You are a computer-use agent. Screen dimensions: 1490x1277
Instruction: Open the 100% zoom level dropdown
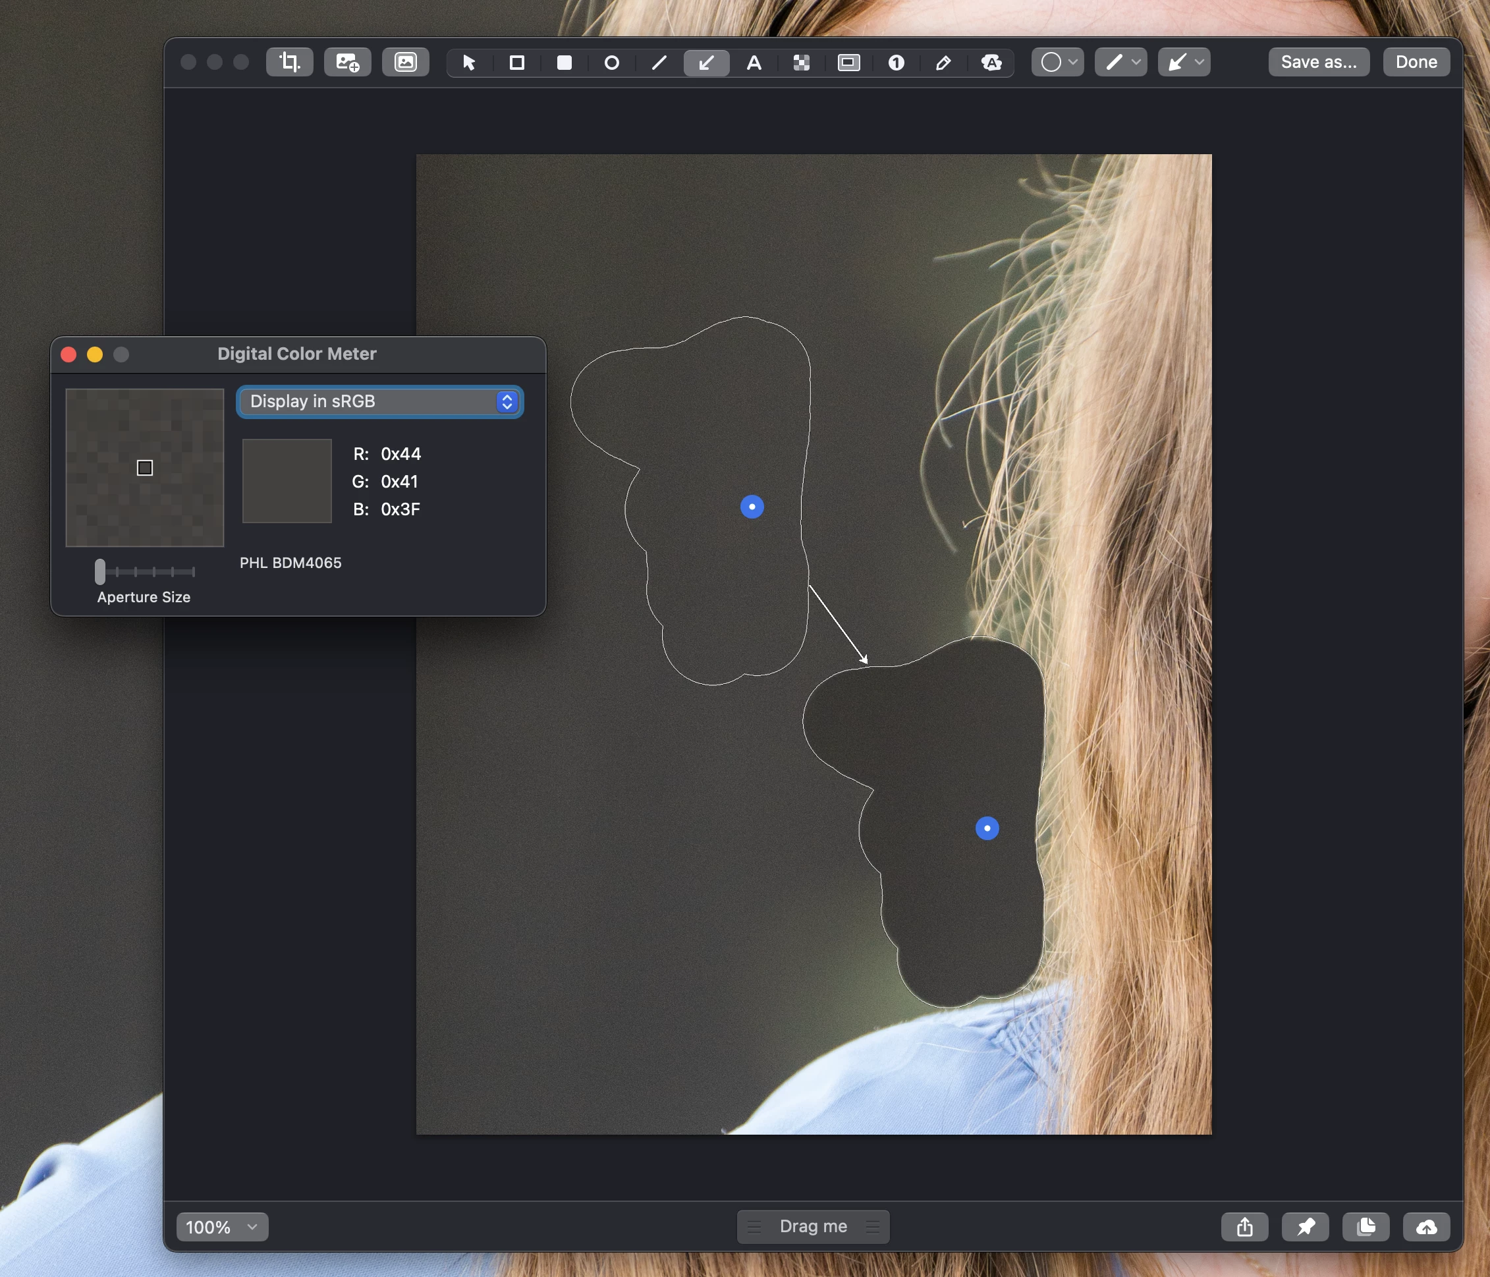pyautogui.click(x=222, y=1227)
